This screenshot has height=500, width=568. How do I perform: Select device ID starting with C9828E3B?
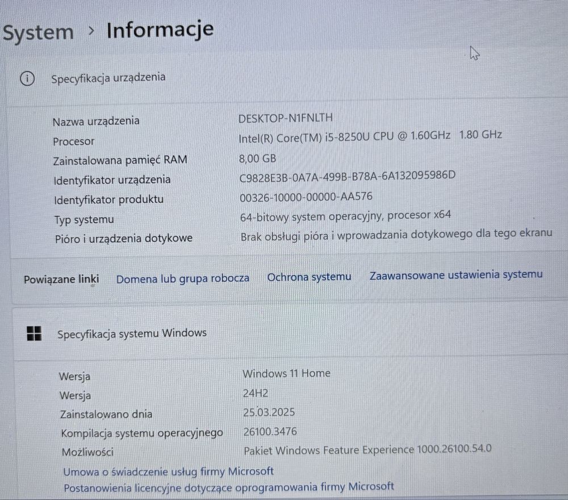point(348,177)
